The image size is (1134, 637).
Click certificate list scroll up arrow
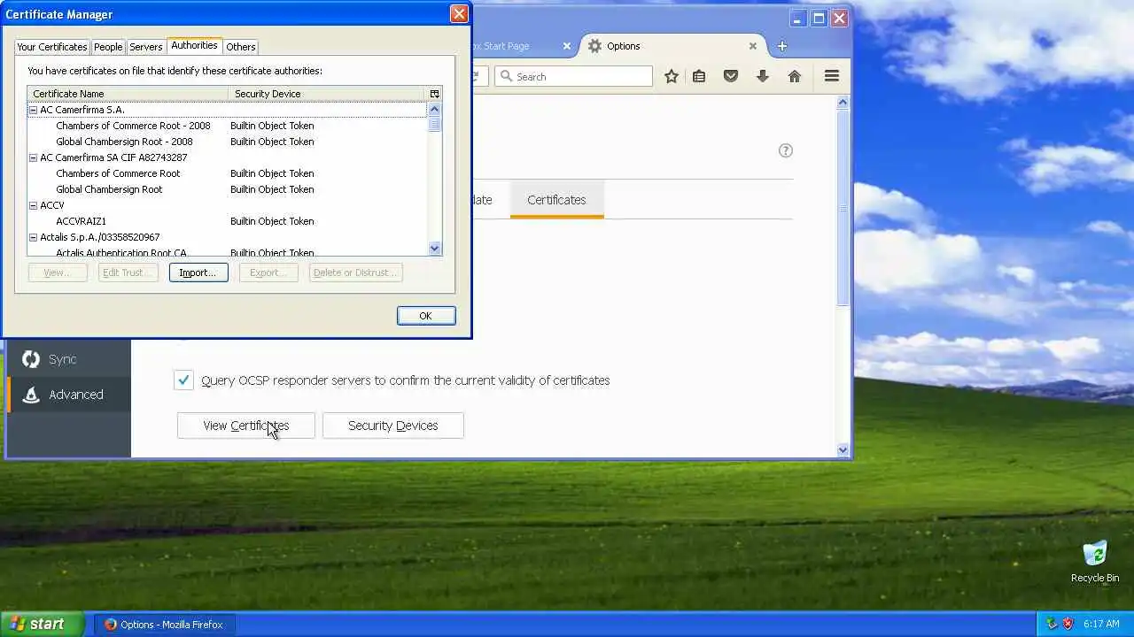click(x=434, y=109)
